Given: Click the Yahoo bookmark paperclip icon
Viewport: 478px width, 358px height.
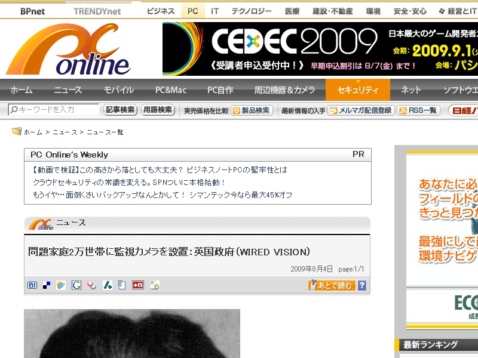Looking at the screenshot, I should [x=61, y=285].
